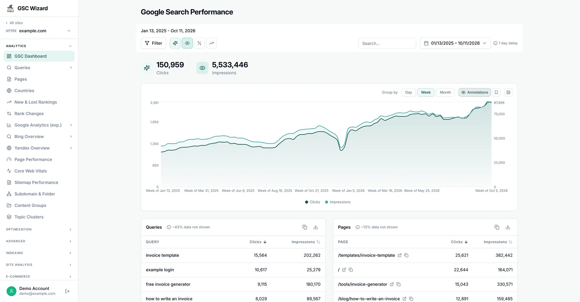The image size is (580, 302).
Task: Click the Search input field
Action: (387, 43)
